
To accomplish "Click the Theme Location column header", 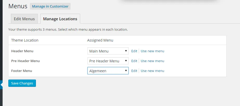I will tap(25, 40).
